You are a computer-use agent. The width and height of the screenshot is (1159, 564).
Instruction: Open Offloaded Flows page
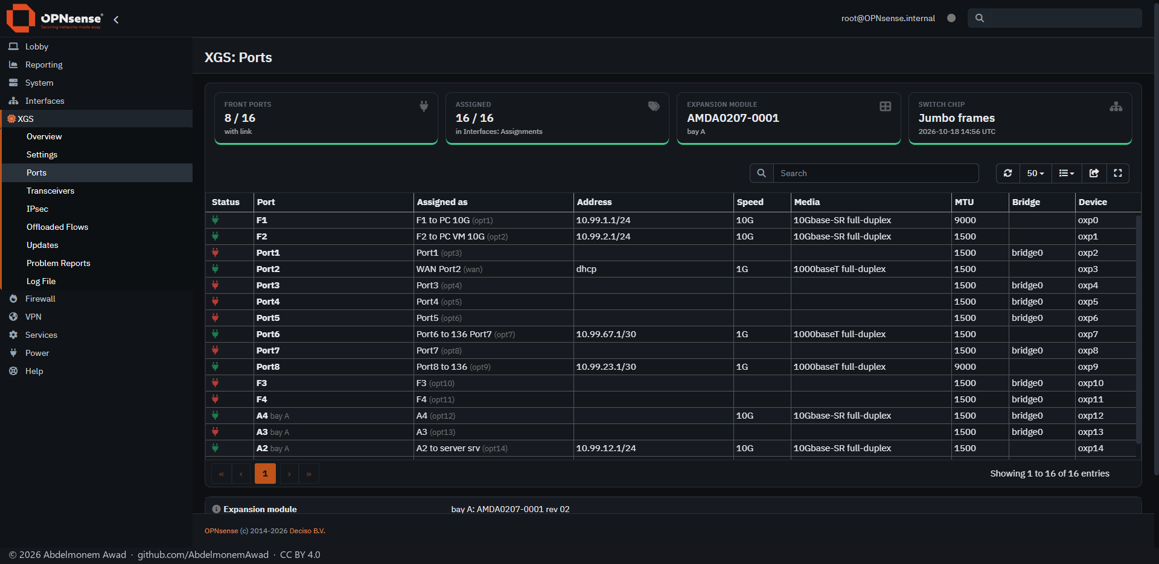[97, 227]
